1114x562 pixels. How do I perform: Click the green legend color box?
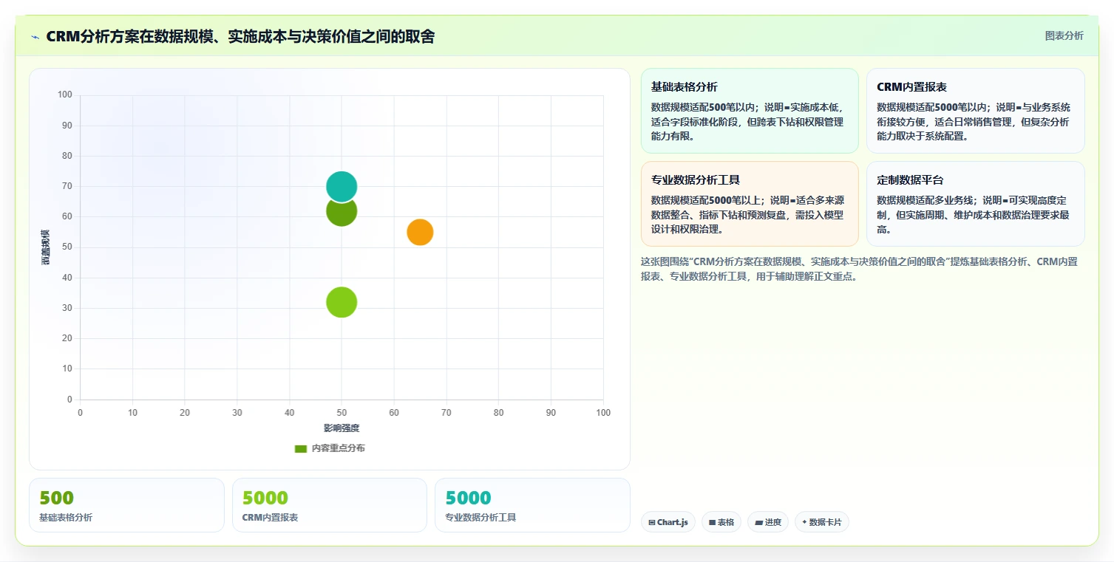click(300, 448)
